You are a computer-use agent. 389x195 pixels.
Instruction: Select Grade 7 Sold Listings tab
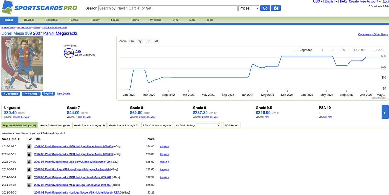[55, 125]
